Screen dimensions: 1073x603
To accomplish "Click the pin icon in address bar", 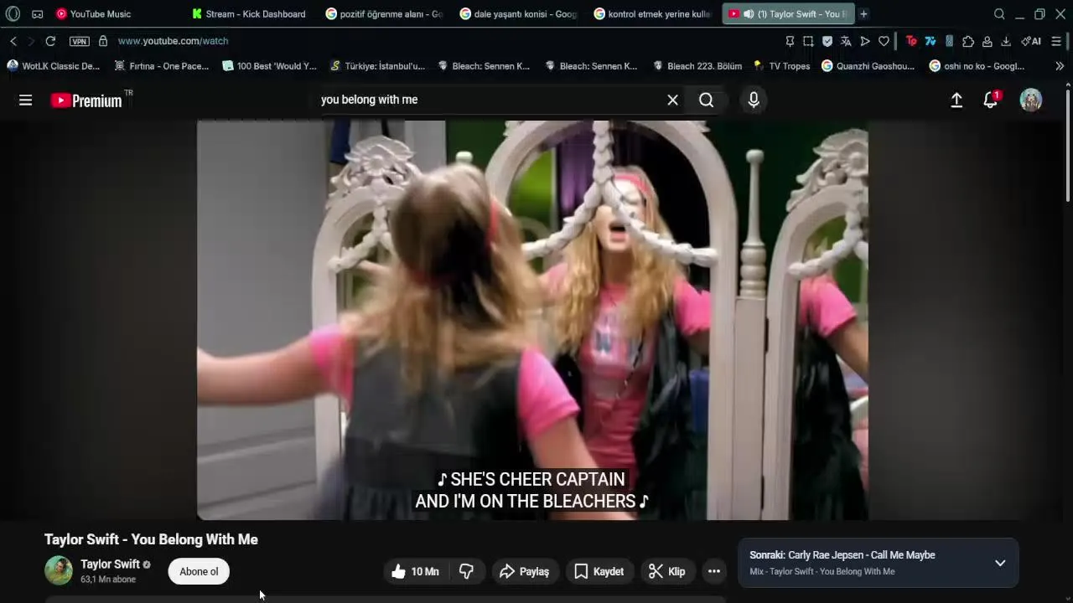I will point(790,41).
